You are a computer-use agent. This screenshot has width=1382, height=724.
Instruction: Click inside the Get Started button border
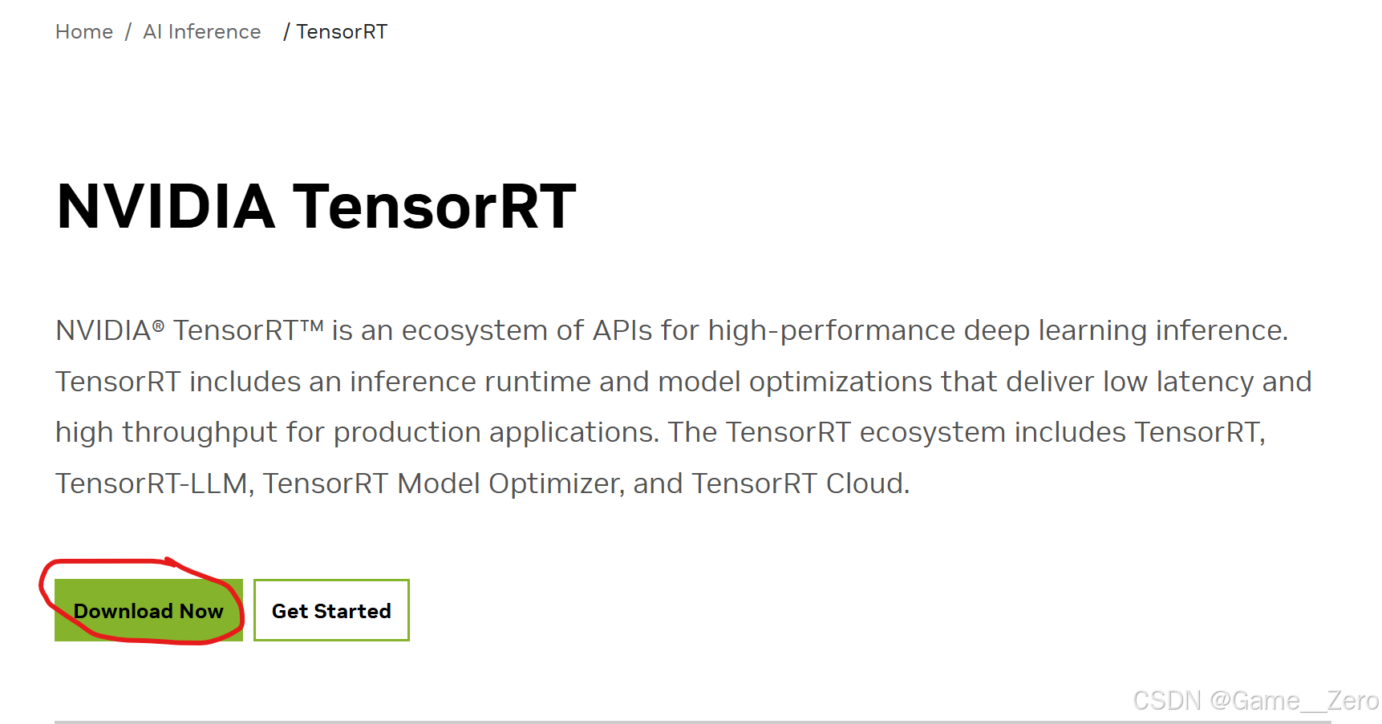coord(330,610)
